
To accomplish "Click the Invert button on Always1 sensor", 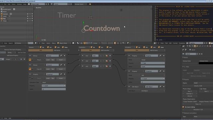I will [61, 69].
